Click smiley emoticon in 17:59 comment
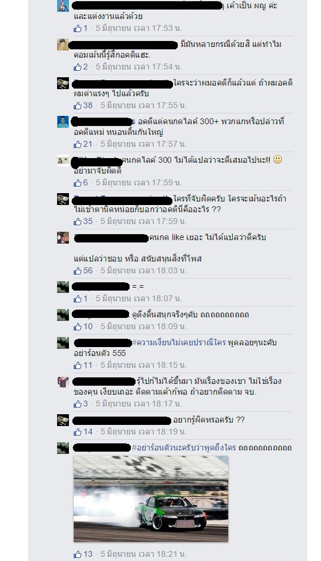The width and height of the screenshot is (321, 561). (x=278, y=160)
